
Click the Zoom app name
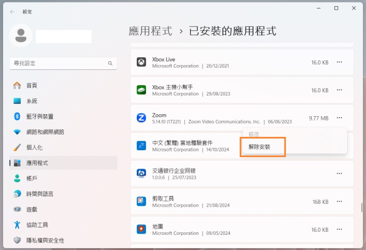click(159, 116)
